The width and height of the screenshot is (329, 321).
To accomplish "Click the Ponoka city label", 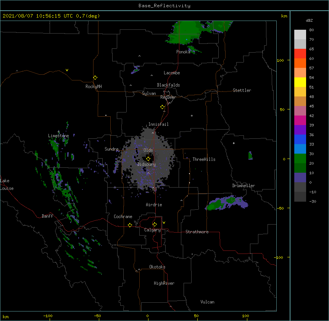I will click(183, 52).
